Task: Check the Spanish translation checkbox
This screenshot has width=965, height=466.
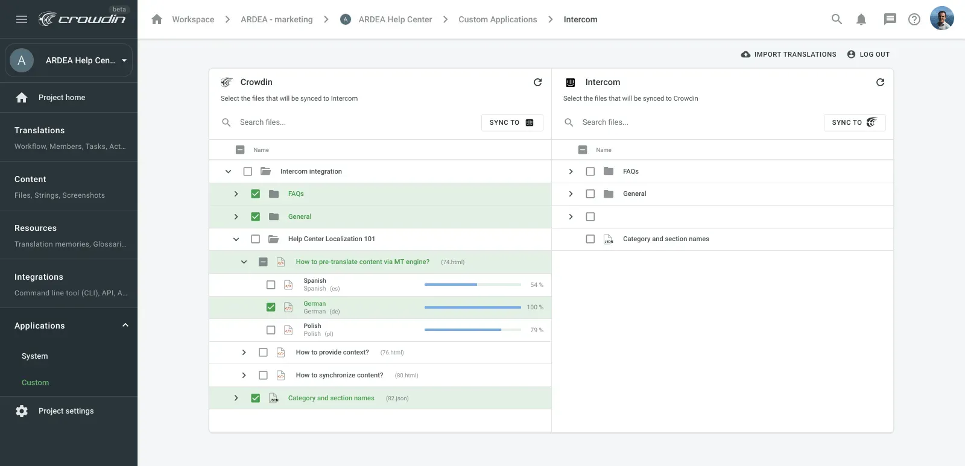Action: point(271,285)
